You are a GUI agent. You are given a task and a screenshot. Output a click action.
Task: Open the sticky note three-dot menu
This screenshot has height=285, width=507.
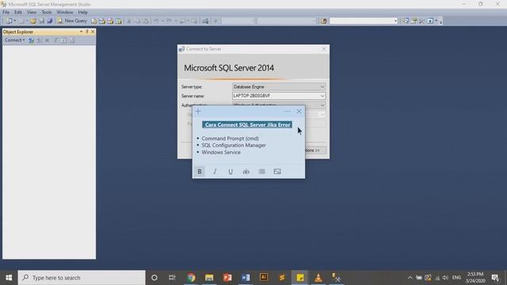pos(287,111)
